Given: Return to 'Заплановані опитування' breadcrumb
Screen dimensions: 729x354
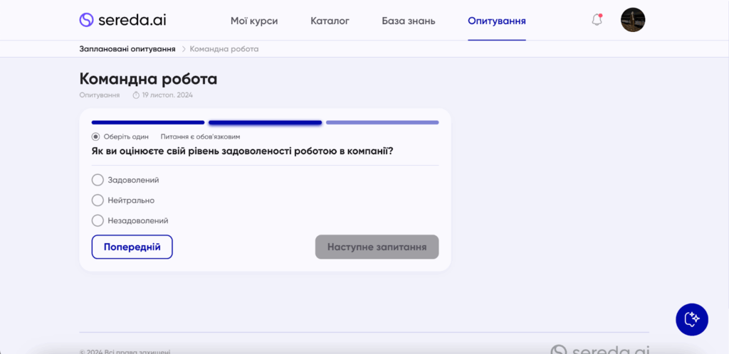Looking at the screenshot, I should point(127,49).
